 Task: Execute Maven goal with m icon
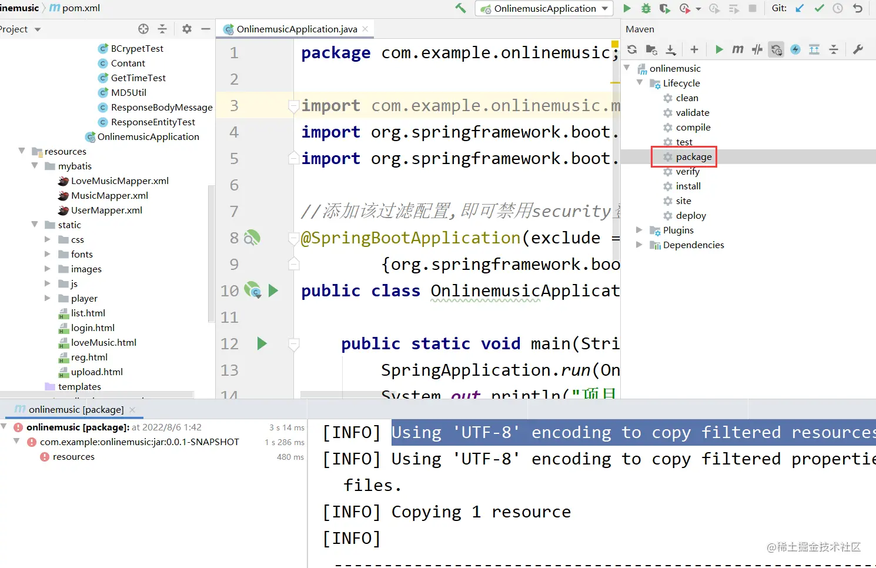coord(738,49)
